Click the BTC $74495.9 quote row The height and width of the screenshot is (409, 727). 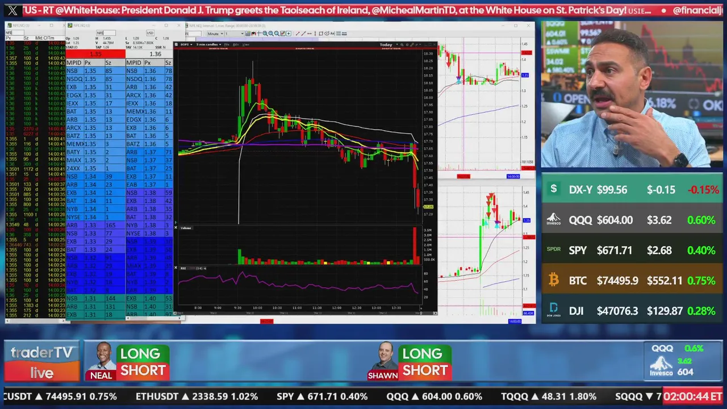(632, 280)
